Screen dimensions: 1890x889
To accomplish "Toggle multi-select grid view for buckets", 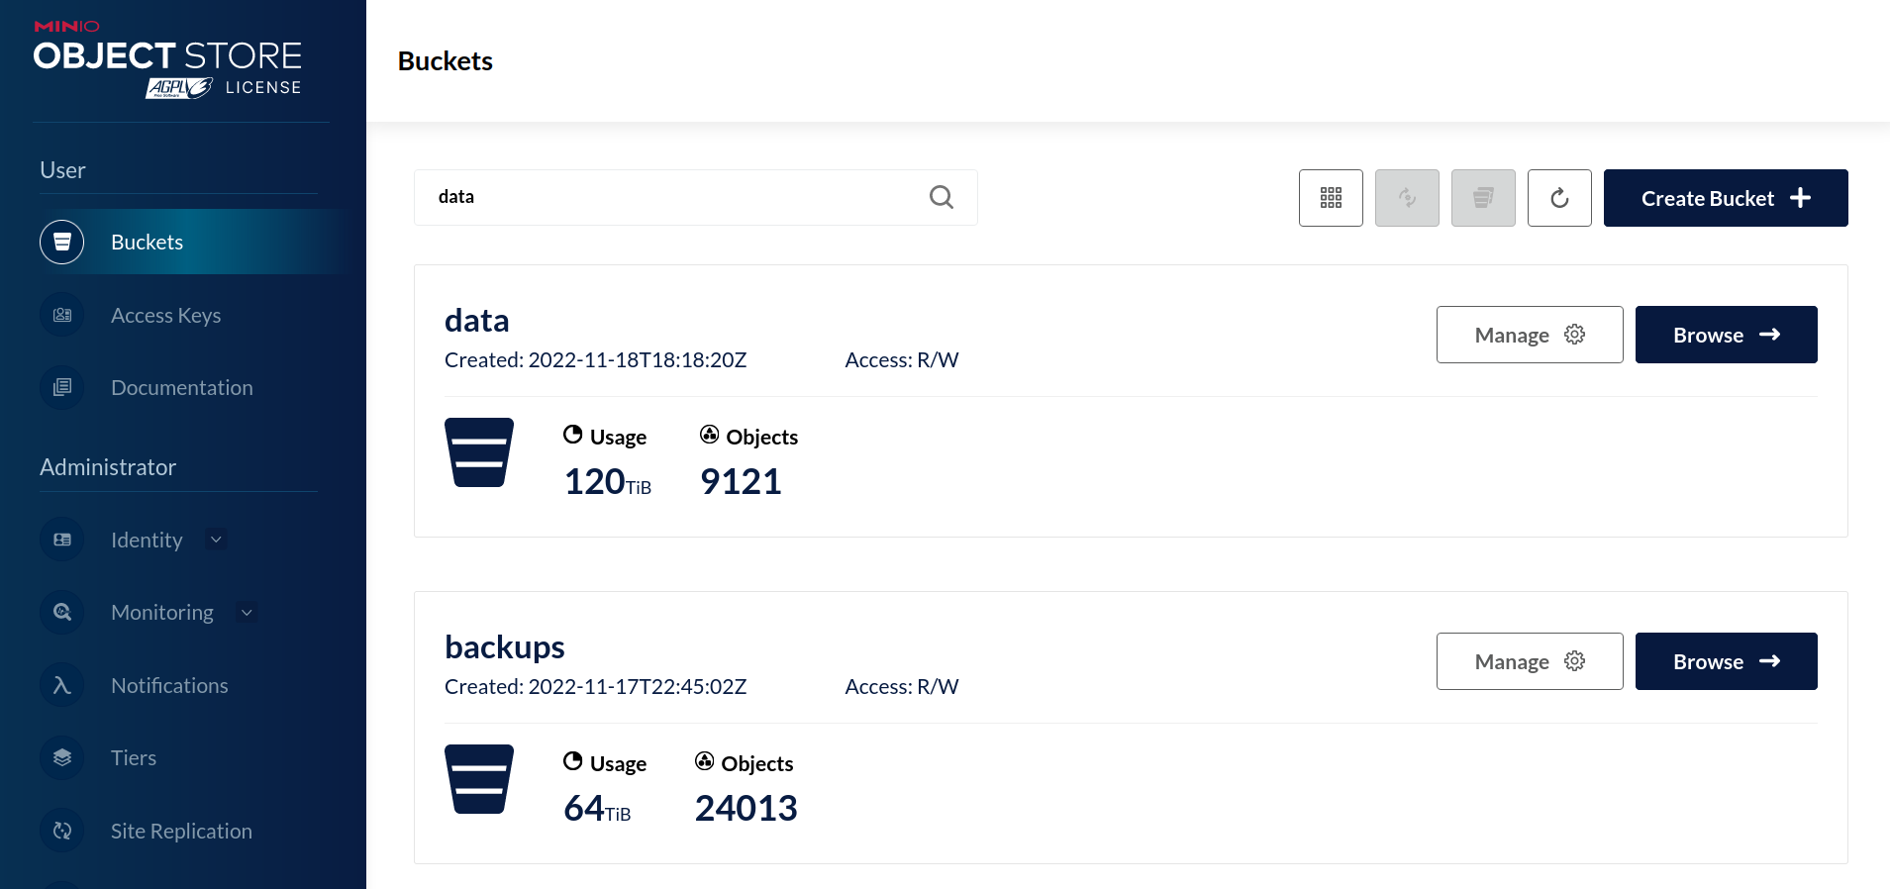I will pos(1331,198).
